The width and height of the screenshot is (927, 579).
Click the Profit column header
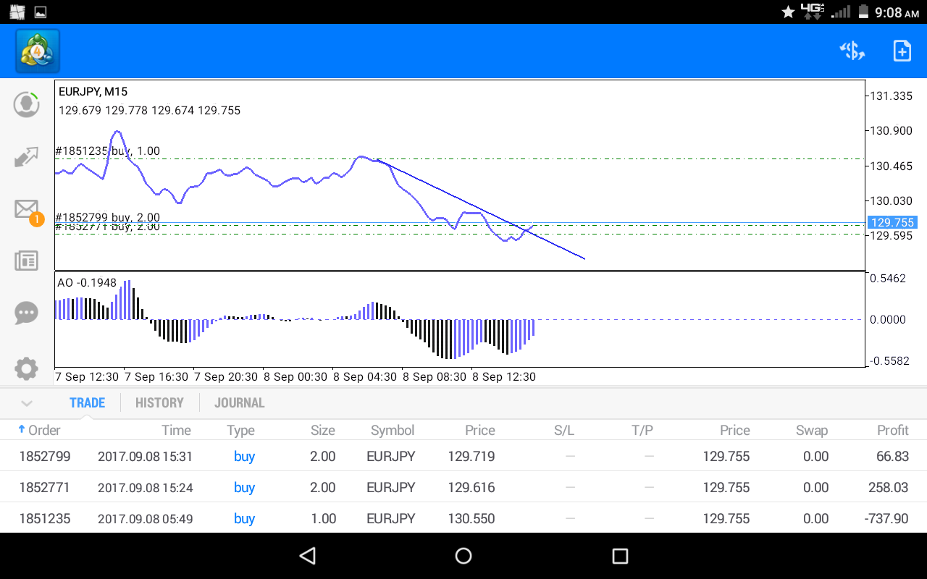click(x=893, y=430)
